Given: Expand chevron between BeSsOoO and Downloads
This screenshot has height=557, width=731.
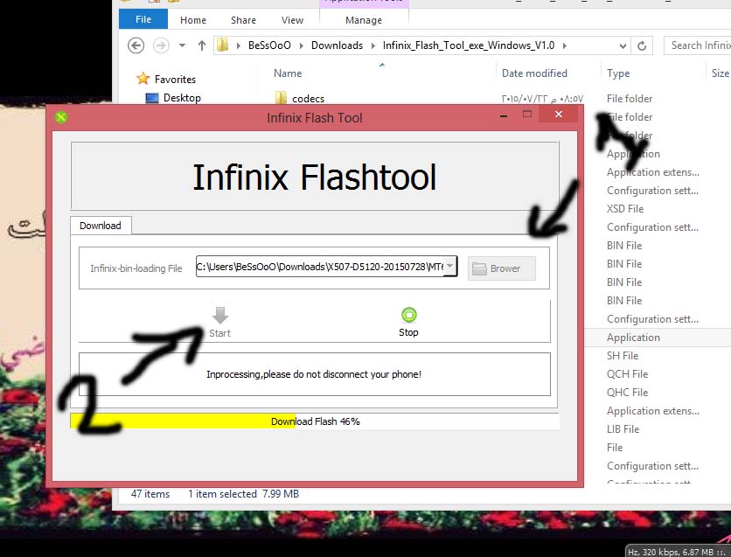Looking at the screenshot, I should pyautogui.click(x=301, y=45).
